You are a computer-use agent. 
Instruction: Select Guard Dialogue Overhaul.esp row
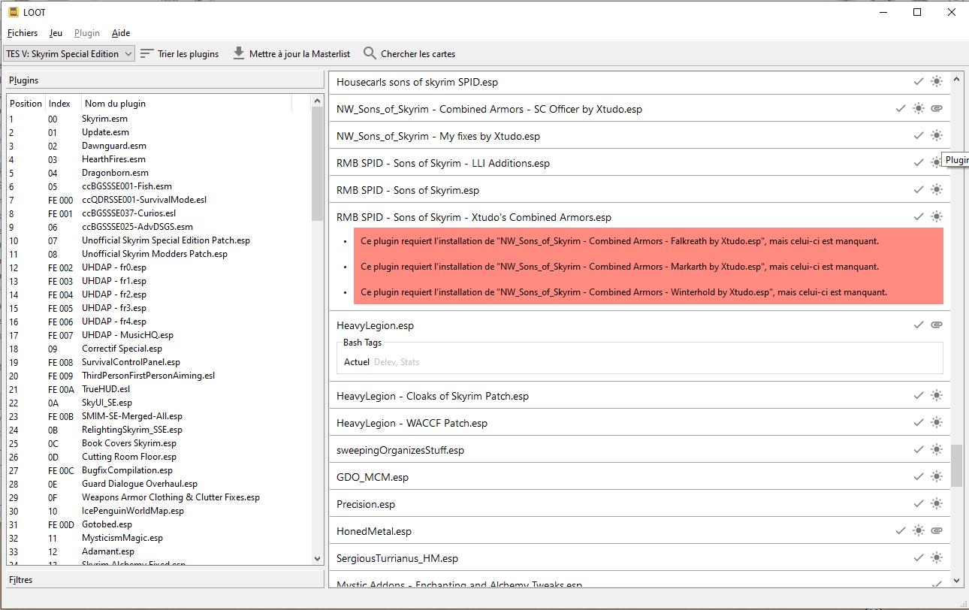159,484
